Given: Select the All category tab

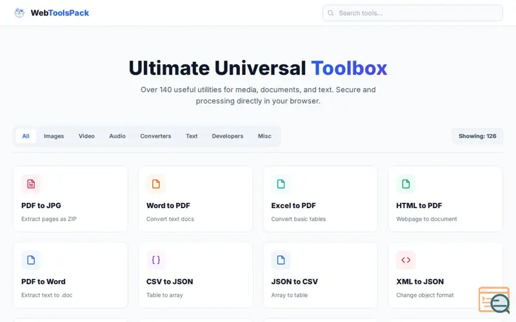Looking at the screenshot, I should 26,136.
